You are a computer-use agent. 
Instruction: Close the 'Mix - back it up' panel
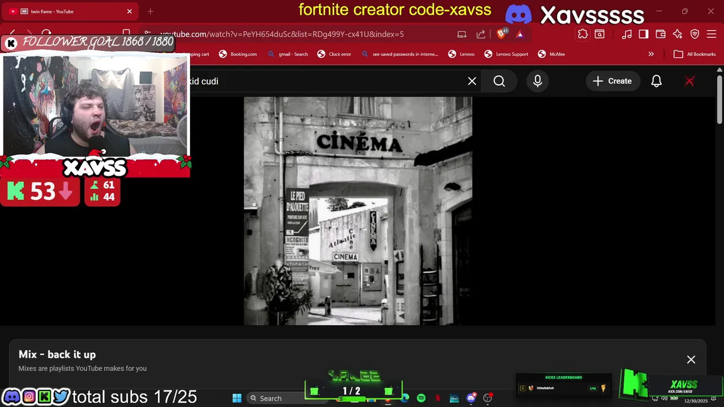(x=691, y=360)
